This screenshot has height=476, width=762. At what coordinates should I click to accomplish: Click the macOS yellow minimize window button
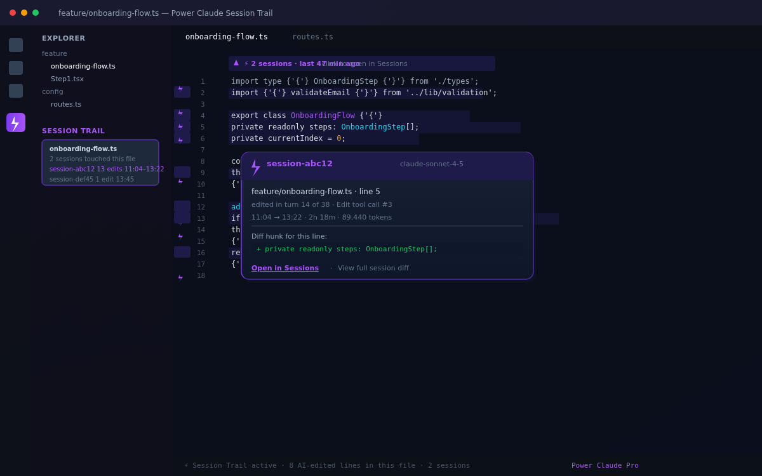[24, 13]
